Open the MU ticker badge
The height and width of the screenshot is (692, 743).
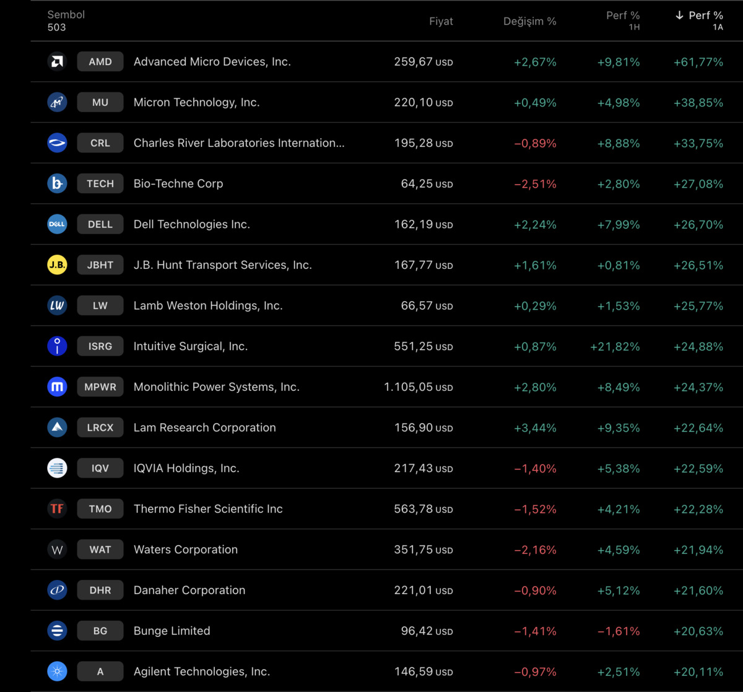(x=100, y=102)
